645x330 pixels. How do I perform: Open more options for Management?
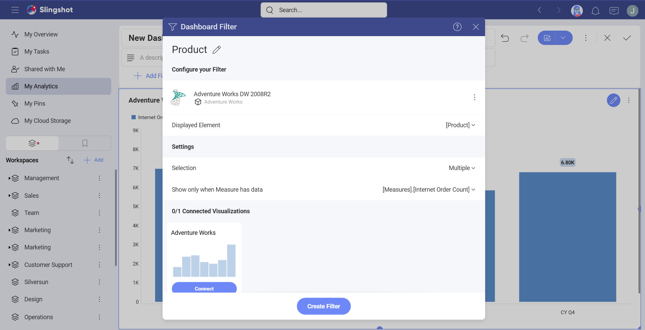click(100, 178)
